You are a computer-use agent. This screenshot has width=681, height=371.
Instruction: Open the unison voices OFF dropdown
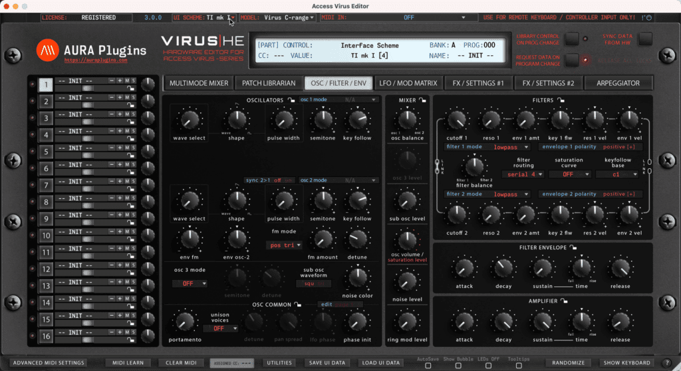pos(221,328)
